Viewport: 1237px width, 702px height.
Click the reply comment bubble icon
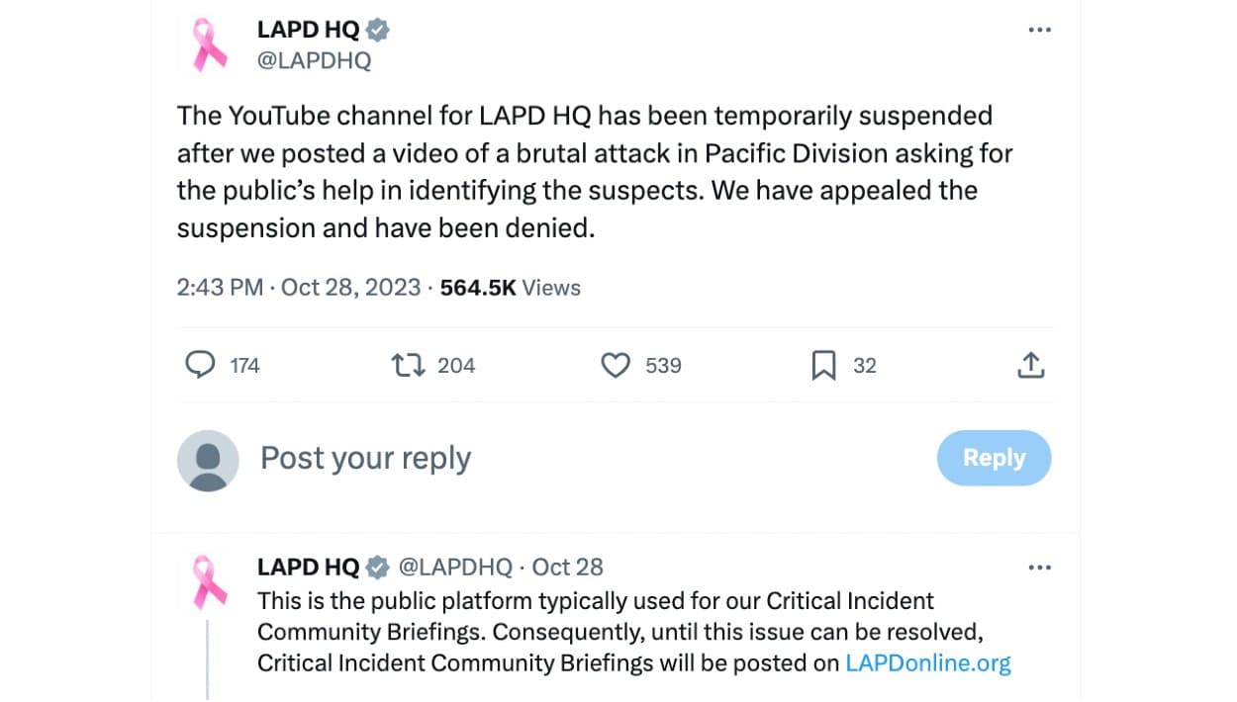coord(201,366)
